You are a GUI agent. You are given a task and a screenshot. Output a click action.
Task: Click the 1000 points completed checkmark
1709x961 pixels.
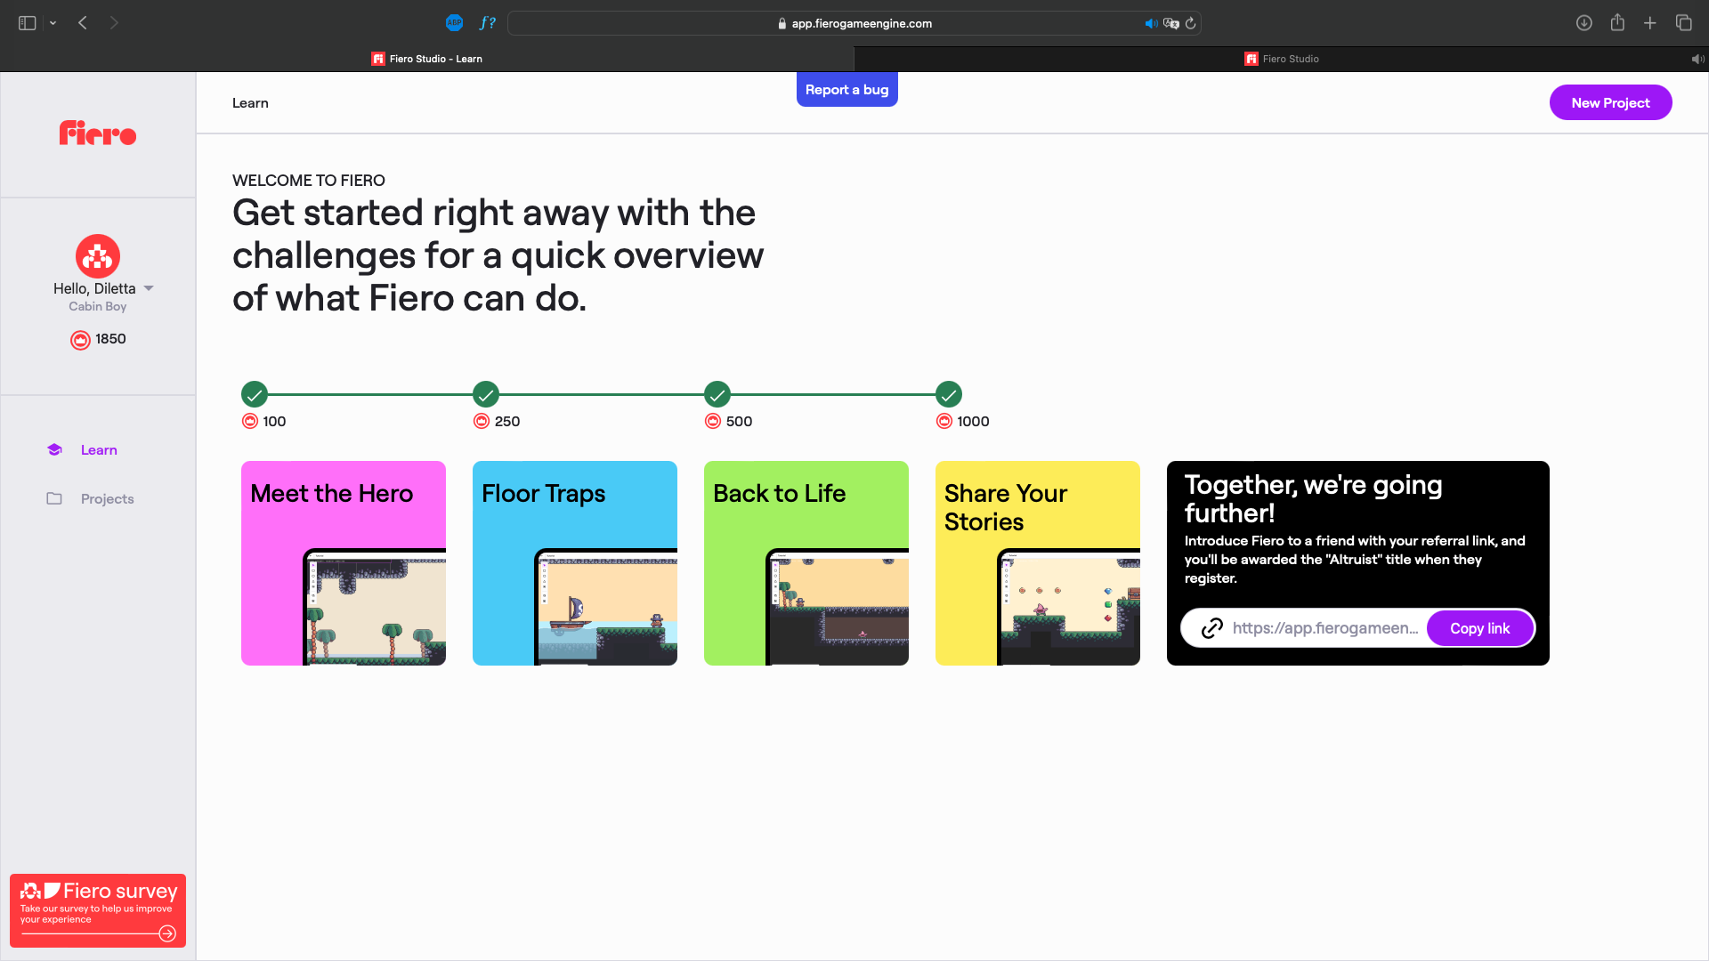949,394
